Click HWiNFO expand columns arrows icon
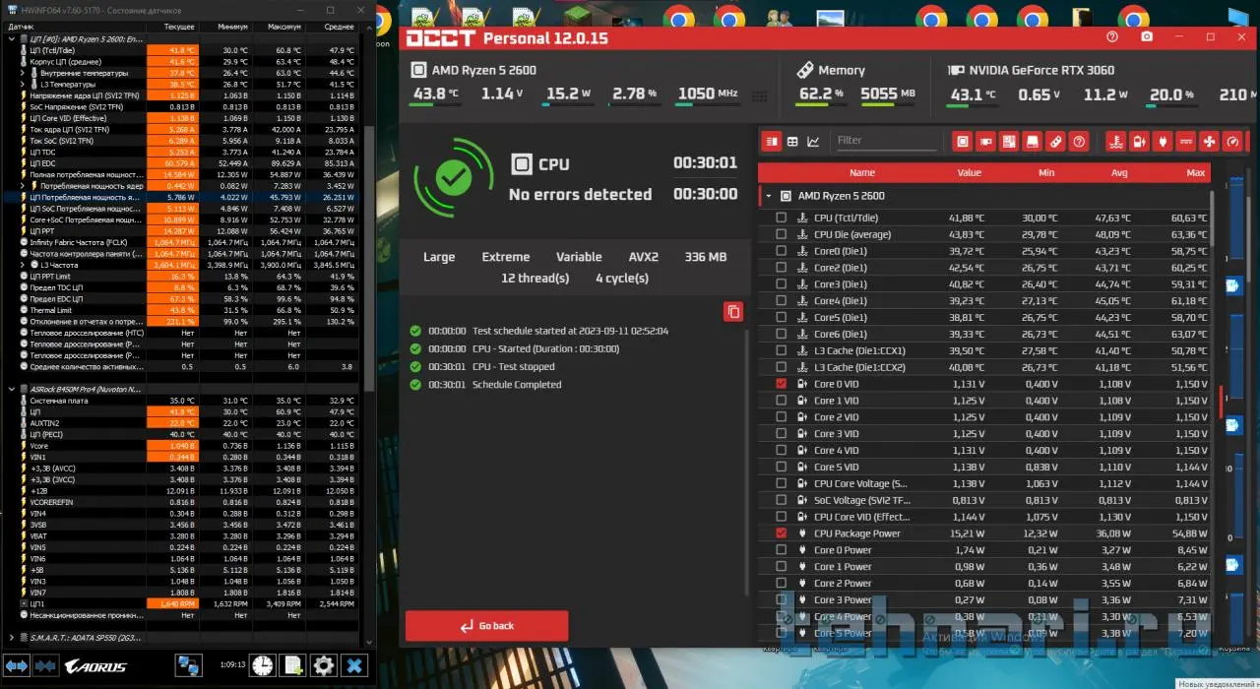 17,666
